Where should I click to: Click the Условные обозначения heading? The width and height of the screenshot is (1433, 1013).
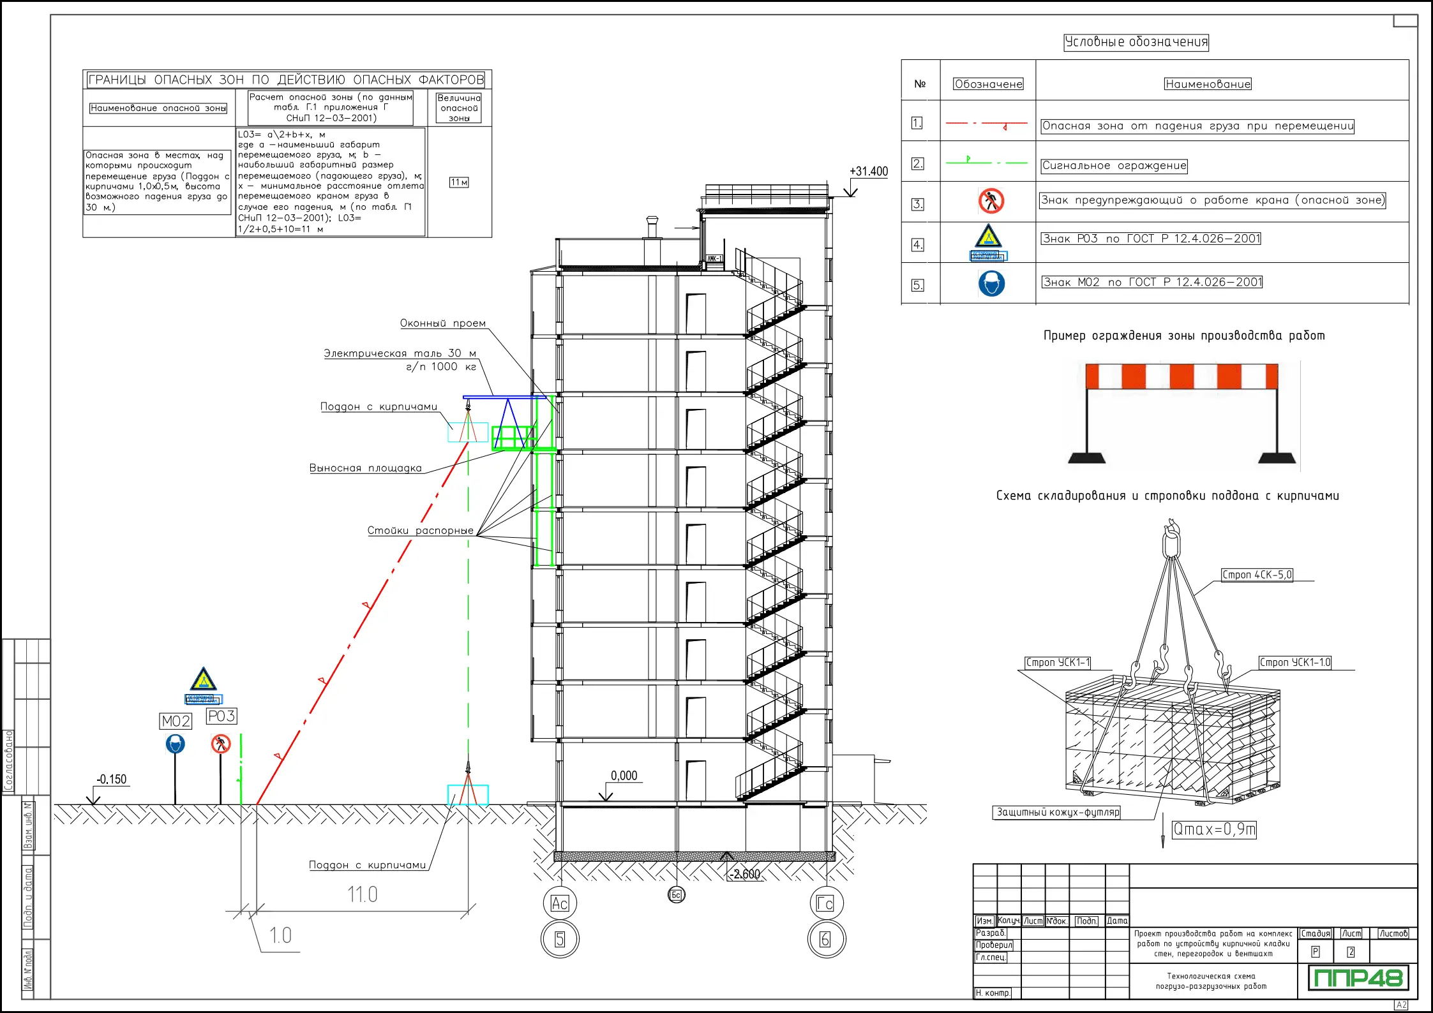[1136, 42]
